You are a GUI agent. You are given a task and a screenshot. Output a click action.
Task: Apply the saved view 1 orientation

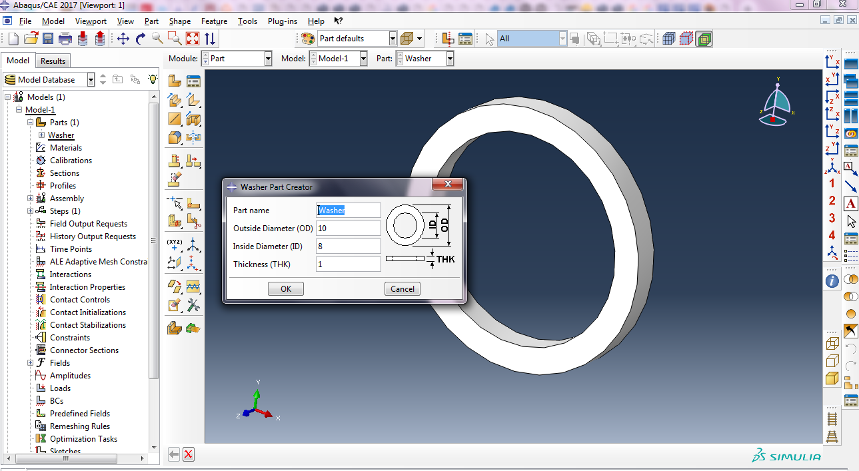[831, 183]
